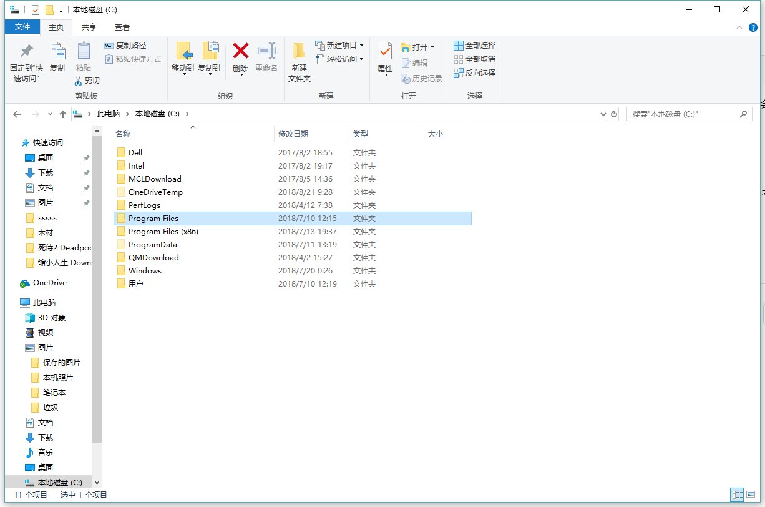Switch to details view in status bar
This screenshot has width=765, height=507.
(x=737, y=495)
